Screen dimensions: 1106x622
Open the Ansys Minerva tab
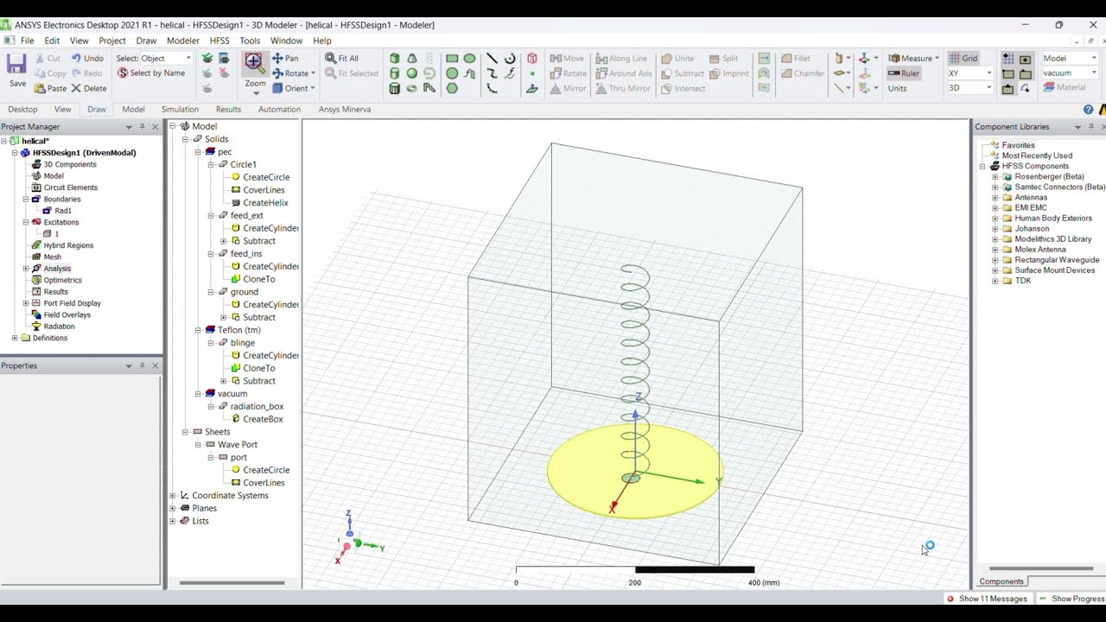345,110
